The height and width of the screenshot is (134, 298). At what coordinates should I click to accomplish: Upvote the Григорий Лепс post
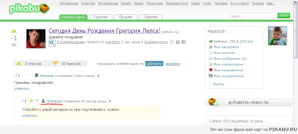coord(14,31)
